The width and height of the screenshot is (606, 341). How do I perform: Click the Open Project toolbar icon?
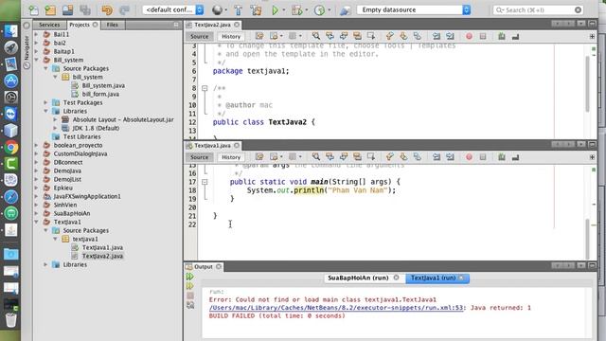67,10
